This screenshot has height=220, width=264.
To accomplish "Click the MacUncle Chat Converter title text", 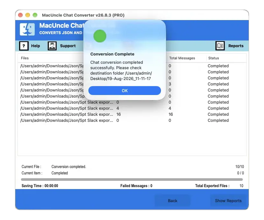I will pyautogui.click(x=83, y=15).
